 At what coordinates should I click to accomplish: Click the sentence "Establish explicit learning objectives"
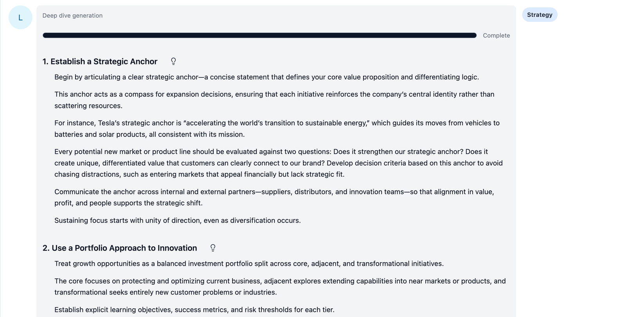(194, 310)
